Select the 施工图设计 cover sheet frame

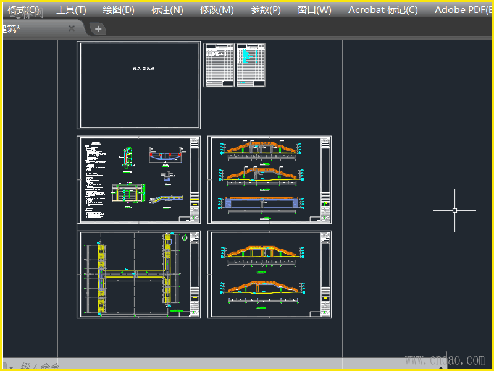[x=138, y=85]
